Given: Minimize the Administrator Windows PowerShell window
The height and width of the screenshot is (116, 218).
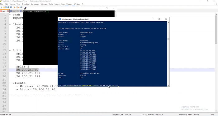Looking at the screenshot, I should click(x=153, y=19).
